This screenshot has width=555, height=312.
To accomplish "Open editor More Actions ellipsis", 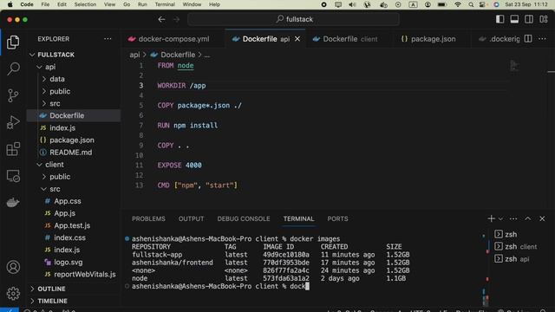I will [542, 39].
